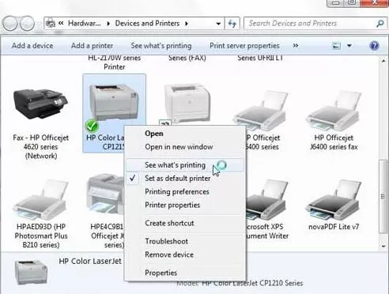Click the Series UFRII LT label

tap(260, 58)
